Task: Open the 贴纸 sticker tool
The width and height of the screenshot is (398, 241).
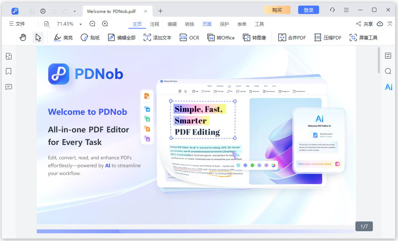Action: 90,38
